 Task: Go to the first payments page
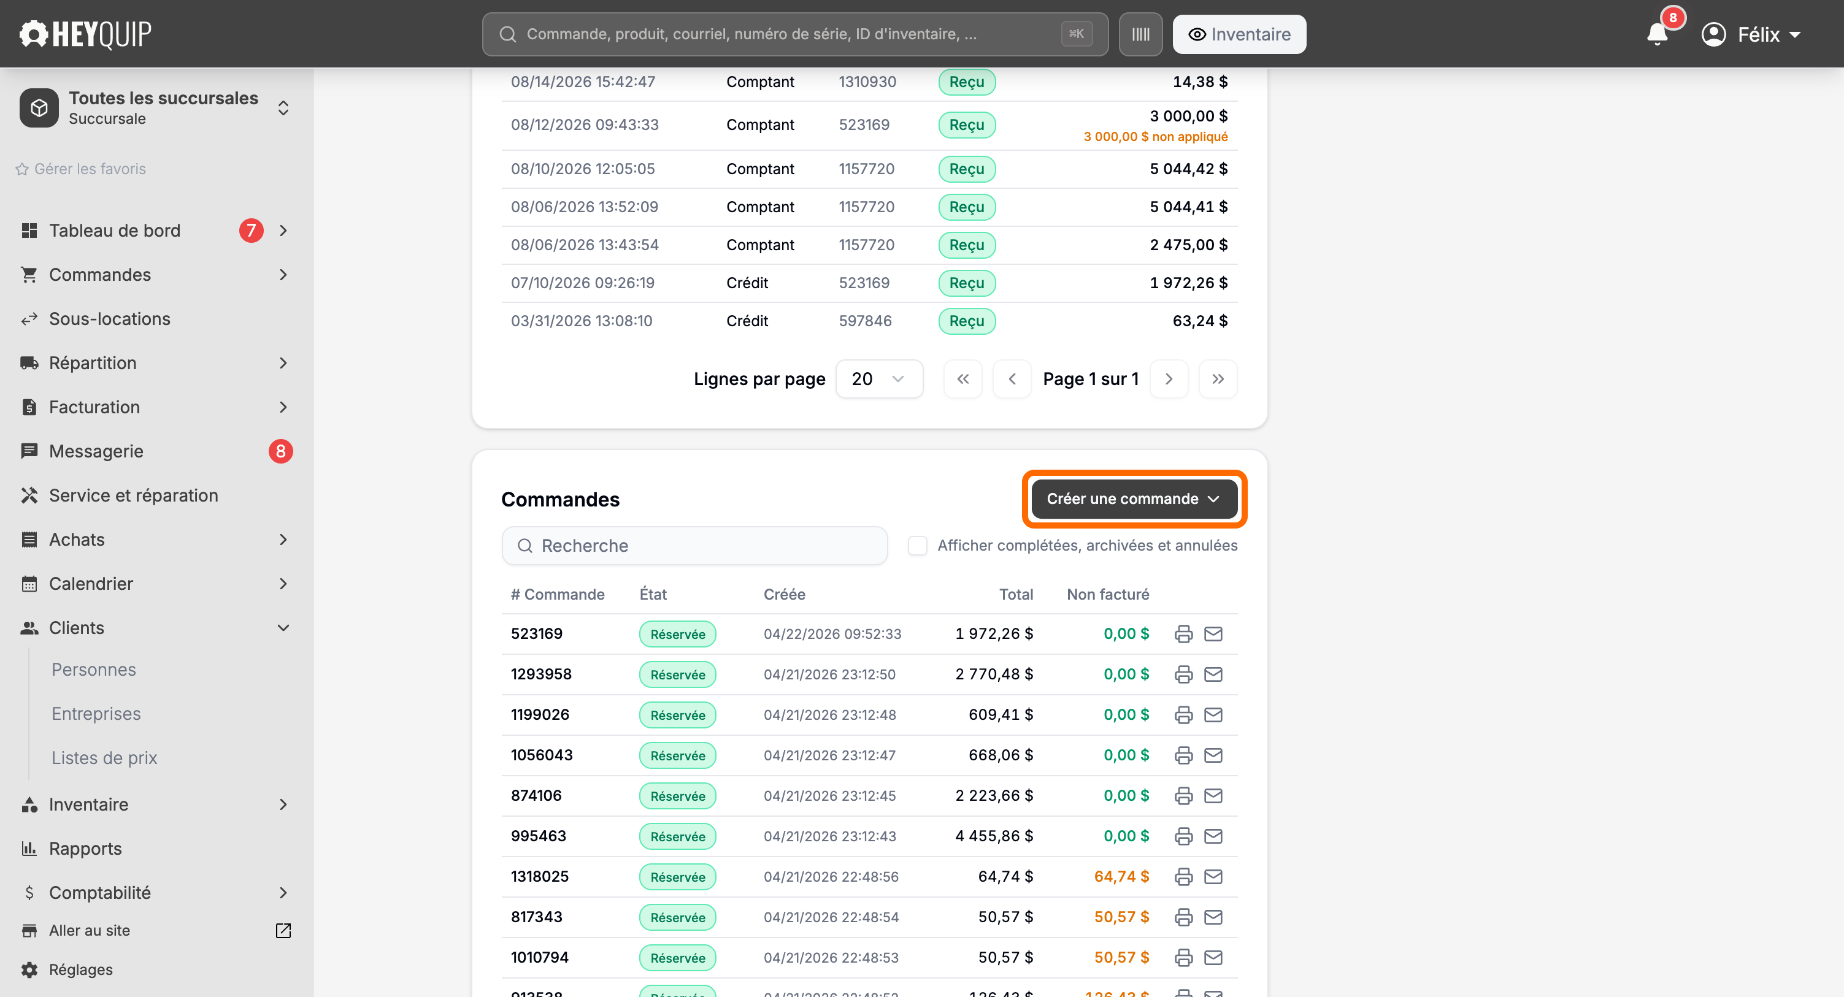pos(963,378)
